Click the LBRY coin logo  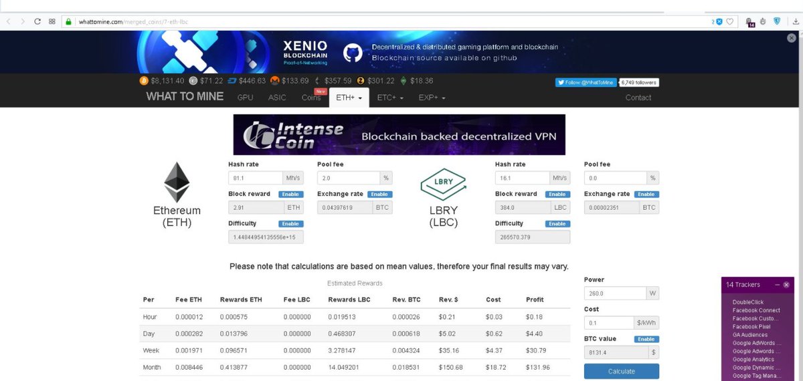pos(442,184)
